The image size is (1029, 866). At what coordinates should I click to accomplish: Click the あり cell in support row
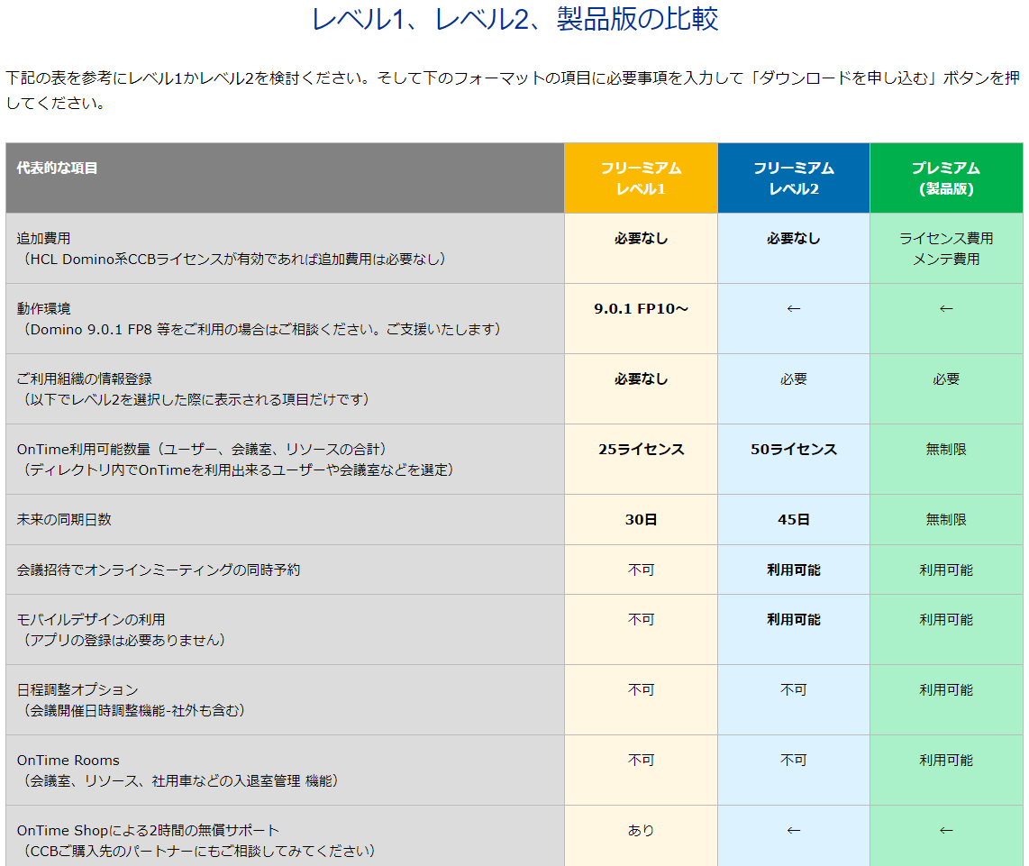coord(641,831)
